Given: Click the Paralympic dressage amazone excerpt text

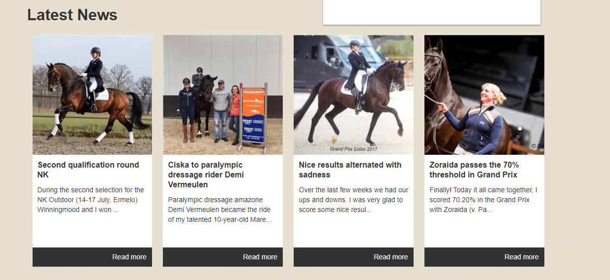Looking at the screenshot, I should pyautogui.click(x=220, y=210).
